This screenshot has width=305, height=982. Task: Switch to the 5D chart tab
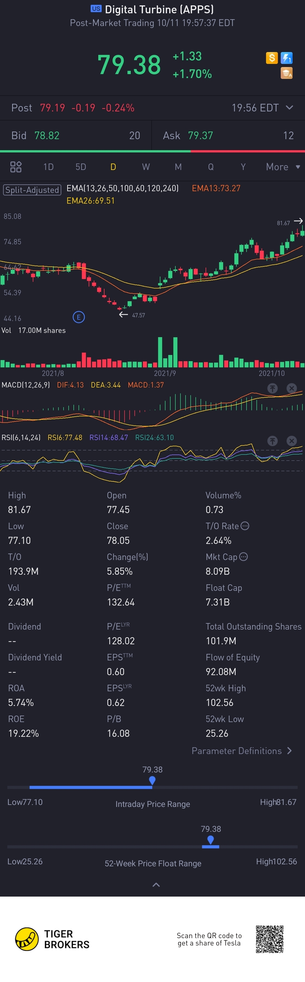click(x=81, y=167)
